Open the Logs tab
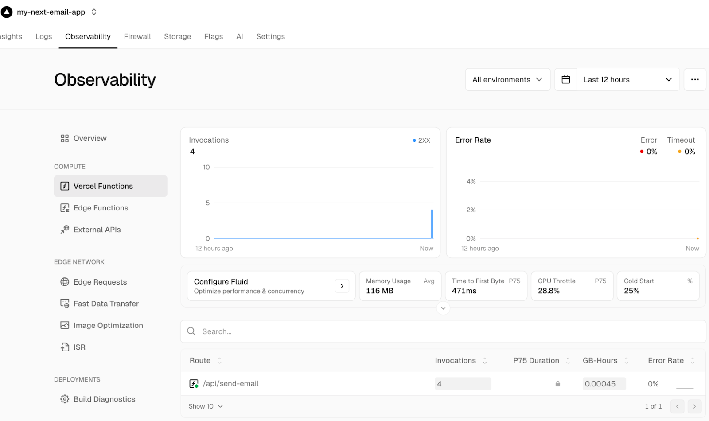This screenshot has width=709, height=421. [x=43, y=36]
